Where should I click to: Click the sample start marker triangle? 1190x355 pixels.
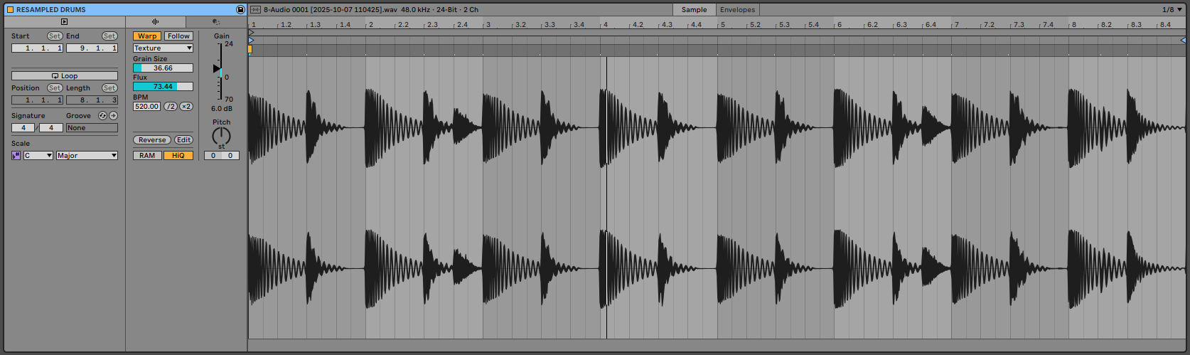pyautogui.click(x=251, y=33)
